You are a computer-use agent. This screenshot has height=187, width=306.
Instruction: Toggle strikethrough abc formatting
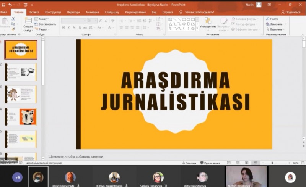[85, 27]
